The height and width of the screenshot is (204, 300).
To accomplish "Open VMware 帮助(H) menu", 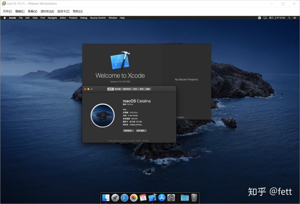I will [x=77, y=11].
